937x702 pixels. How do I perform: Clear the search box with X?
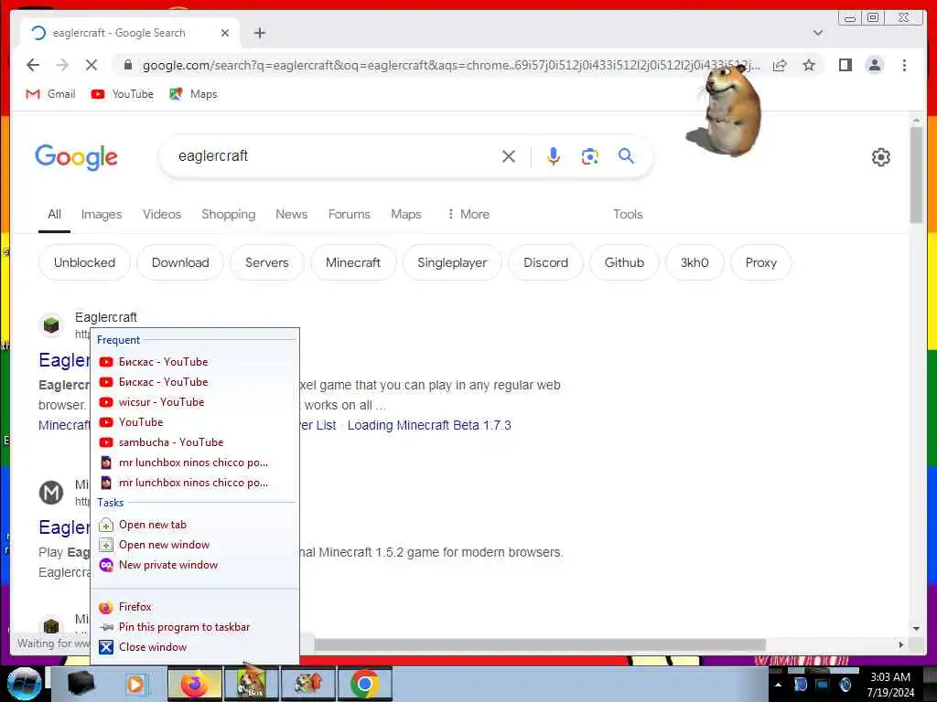(509, 156)
